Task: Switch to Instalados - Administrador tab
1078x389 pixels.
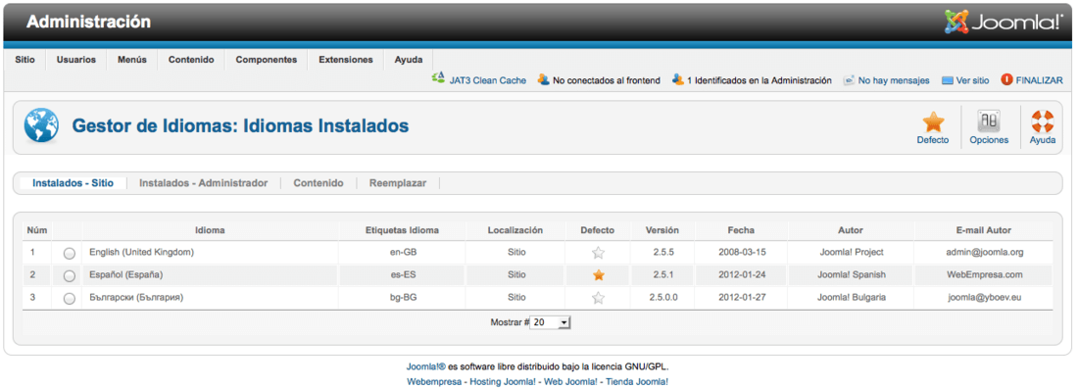Action: (204, 183)
